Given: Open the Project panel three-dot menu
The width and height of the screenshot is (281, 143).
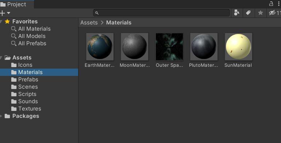Looking at the screenshot, I should point(279,4).
